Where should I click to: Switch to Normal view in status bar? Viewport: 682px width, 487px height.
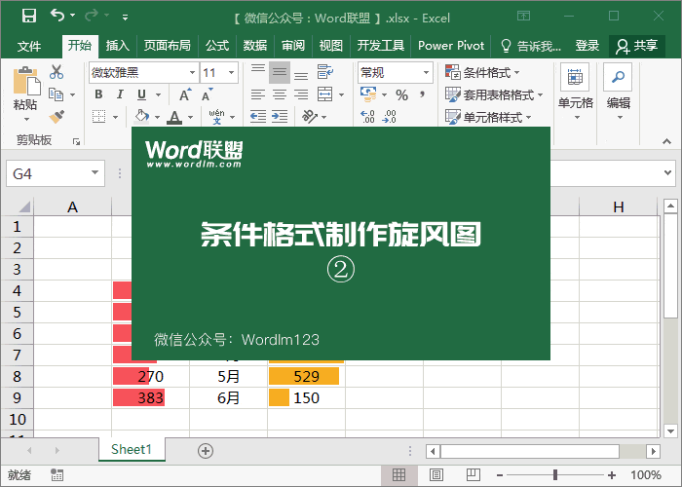[x=398, y=475]
